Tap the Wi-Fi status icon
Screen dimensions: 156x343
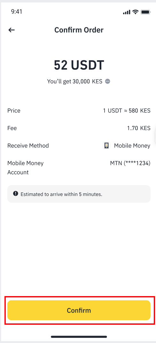coord(136,12)
